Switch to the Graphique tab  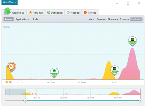pyautogui.click(x=14, y=12)
